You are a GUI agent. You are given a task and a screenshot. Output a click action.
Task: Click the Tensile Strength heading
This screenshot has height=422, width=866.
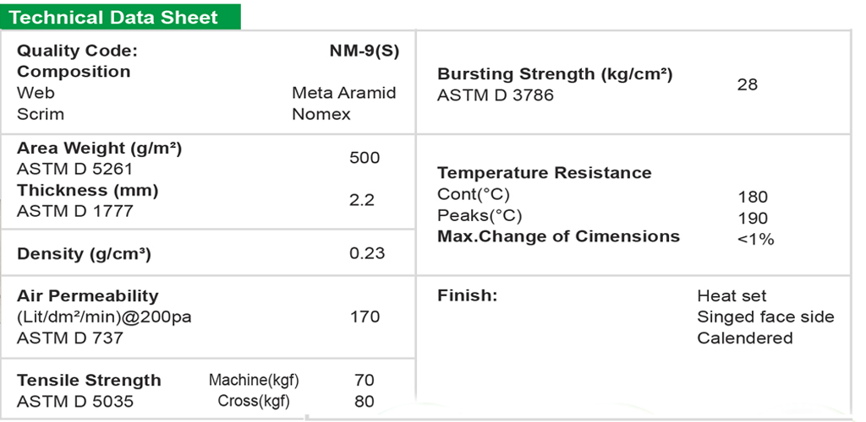point(89,381)
